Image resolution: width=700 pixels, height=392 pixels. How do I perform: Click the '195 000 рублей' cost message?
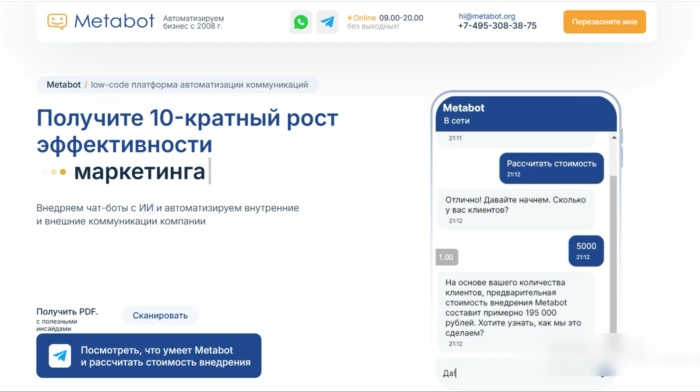click(x=515, y=312)
